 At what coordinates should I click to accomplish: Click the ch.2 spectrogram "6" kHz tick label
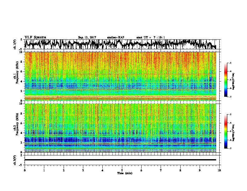[22, 123]
